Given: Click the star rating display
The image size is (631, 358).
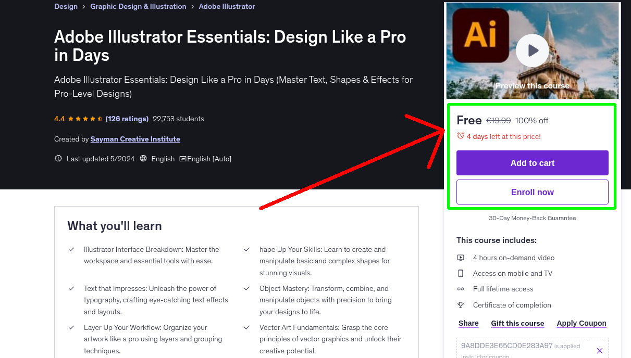Looking at the screenshot, I should pyautogui.click(x=85, y=119).
